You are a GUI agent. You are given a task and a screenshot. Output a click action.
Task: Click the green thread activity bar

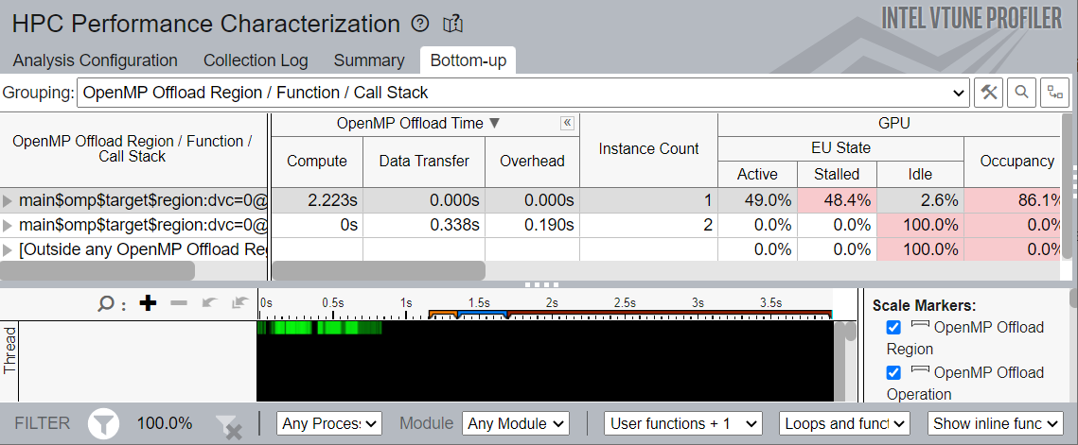pos(319,328)
